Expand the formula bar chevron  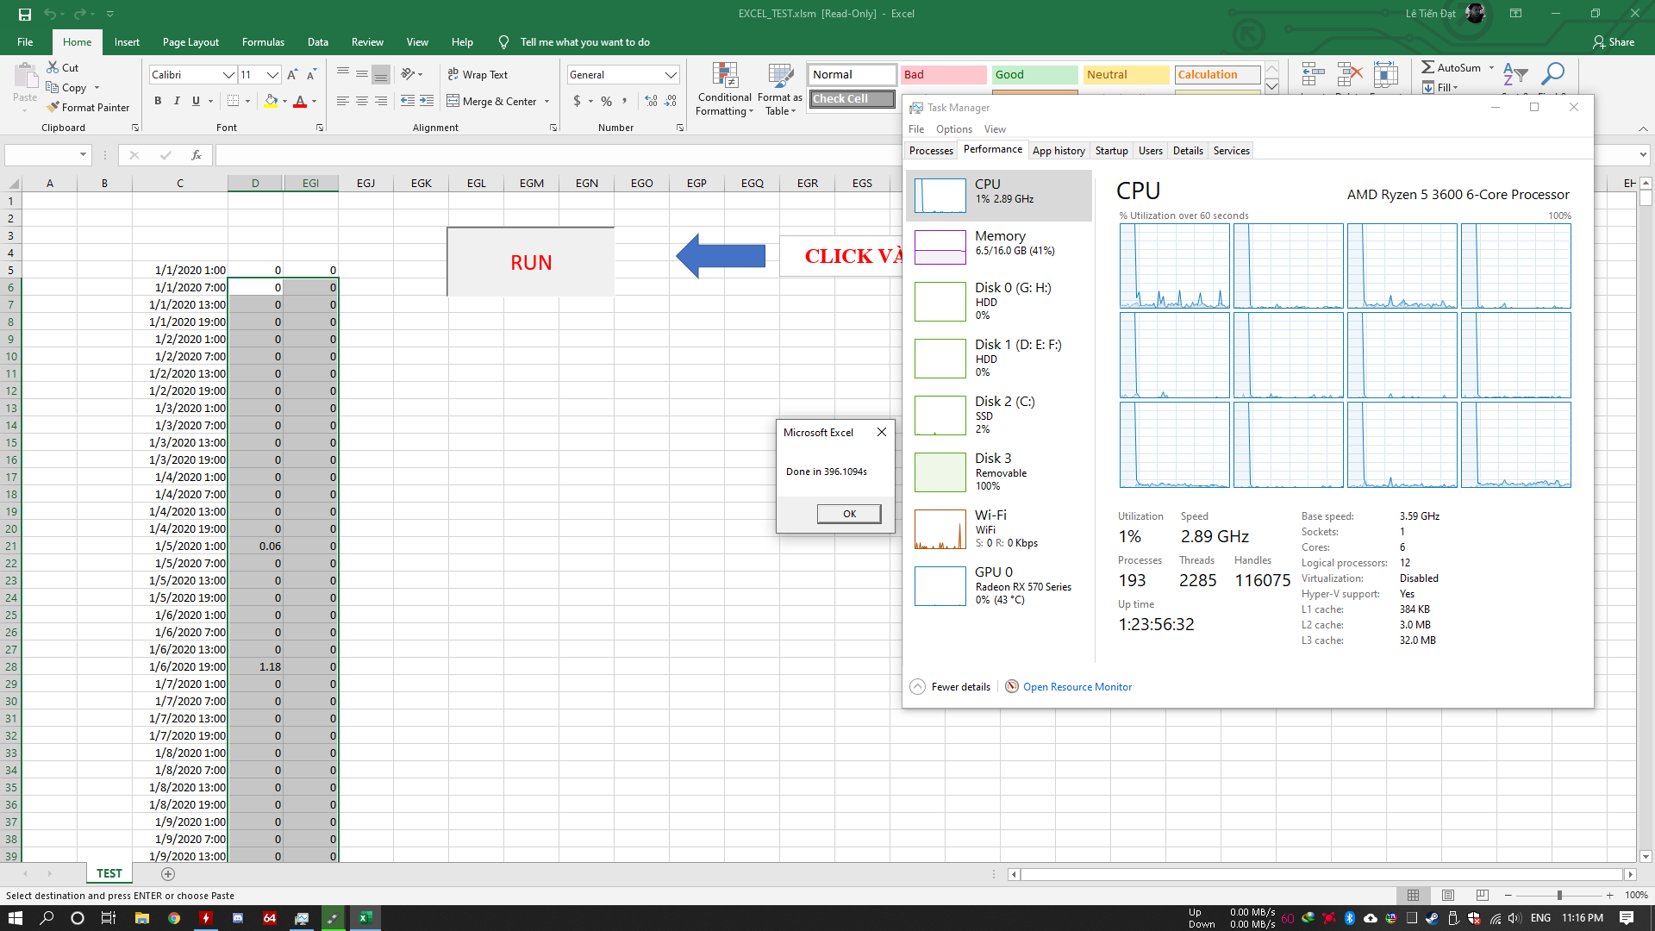(1643, 155)
